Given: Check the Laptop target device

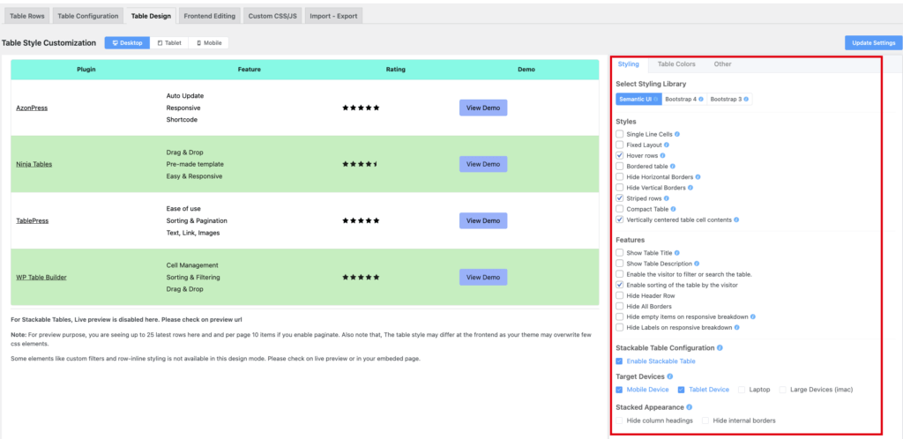Looking at the screenshot, I should (x=742, y=390).
